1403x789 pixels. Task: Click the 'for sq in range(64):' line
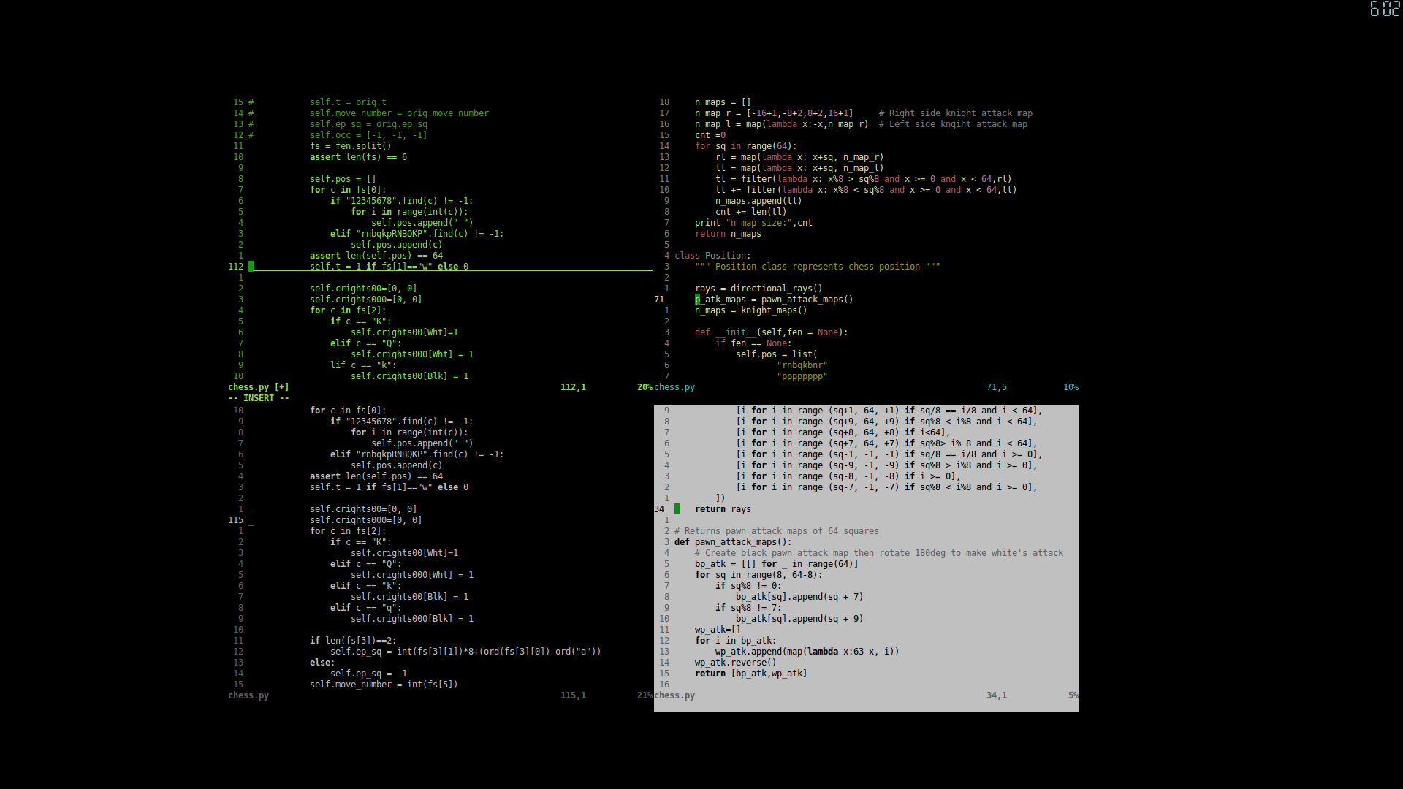(x=745, y=146)
